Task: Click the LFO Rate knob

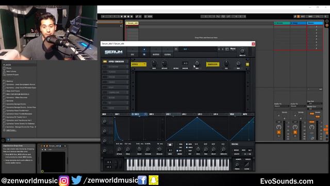Action: click(x=198, y=149)
